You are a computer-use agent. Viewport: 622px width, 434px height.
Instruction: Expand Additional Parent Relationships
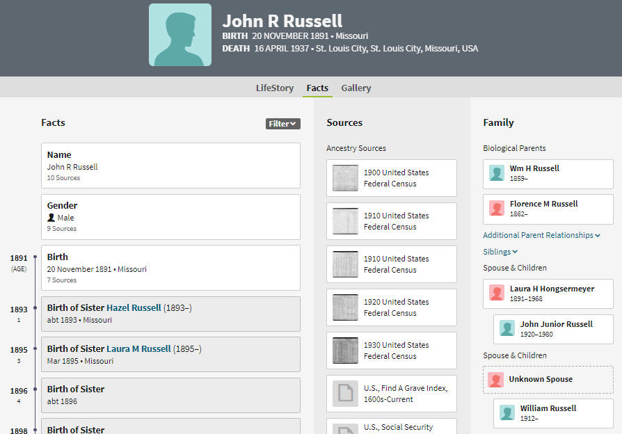tap(541, 235)
